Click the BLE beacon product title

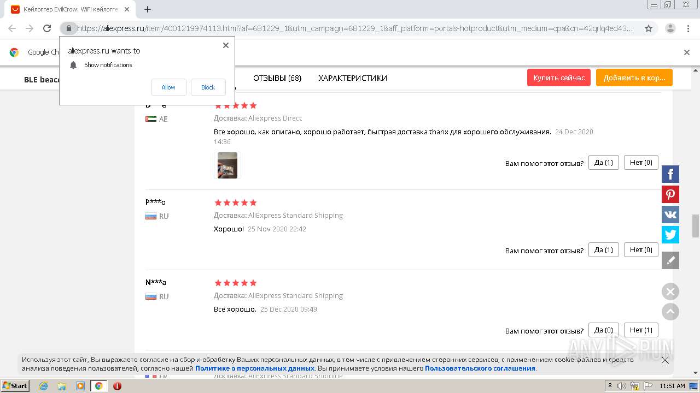[x=42, y=80]
